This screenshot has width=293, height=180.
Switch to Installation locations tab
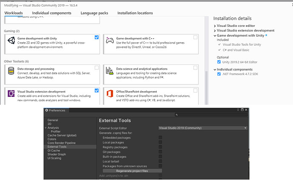135,13
